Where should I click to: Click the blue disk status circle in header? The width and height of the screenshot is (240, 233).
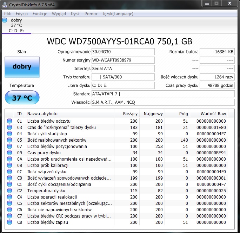tap(5, 20)
